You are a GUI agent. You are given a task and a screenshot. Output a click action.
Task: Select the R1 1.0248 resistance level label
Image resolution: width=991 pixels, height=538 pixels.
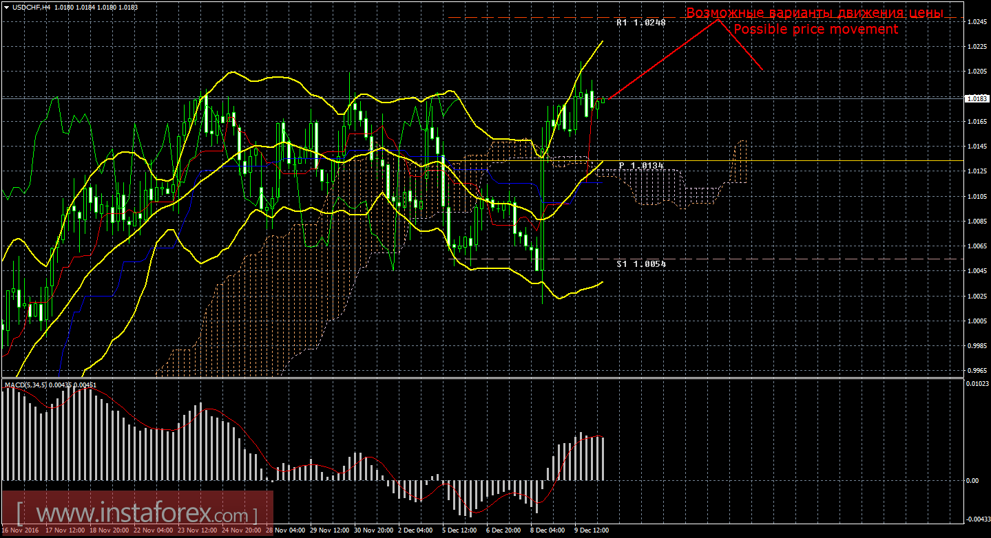641,23
